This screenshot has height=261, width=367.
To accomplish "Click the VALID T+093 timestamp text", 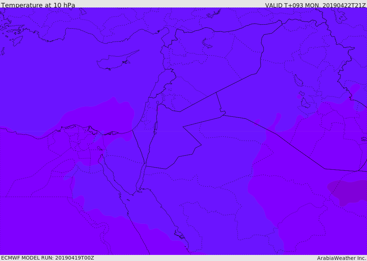I will (x=315, y=5).
